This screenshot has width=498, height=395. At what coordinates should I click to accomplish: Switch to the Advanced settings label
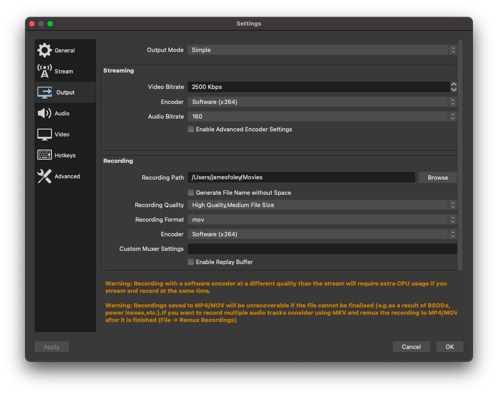[67, 177]
